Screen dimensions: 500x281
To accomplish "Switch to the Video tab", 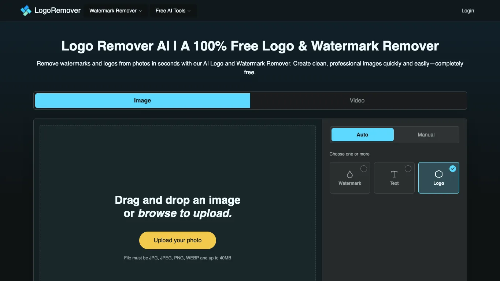I will [x=357, y=101].
